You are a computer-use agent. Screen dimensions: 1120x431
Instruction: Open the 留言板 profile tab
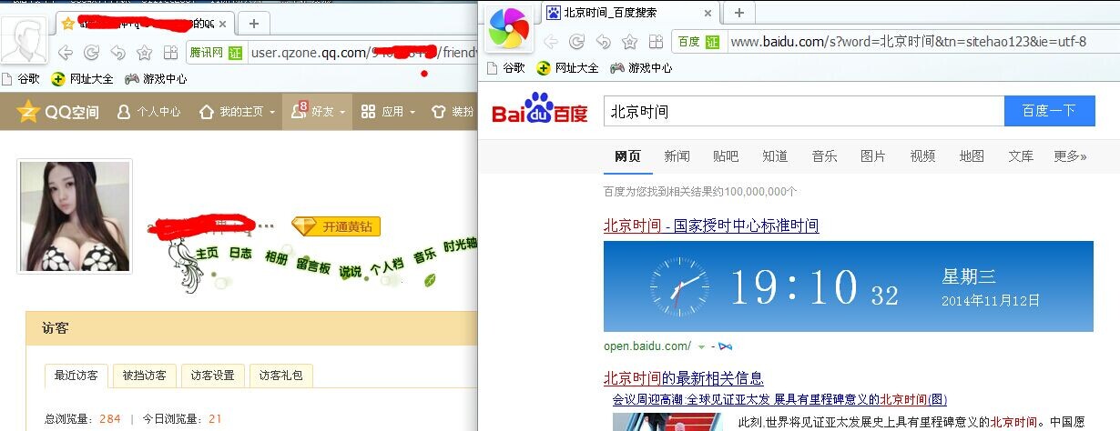click(313, 267)
